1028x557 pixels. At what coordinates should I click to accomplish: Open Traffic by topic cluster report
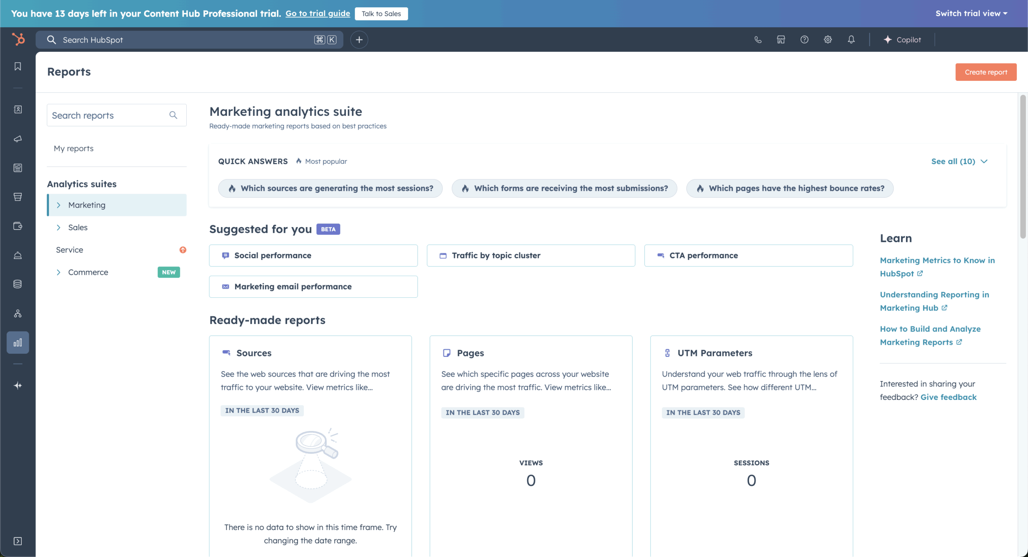click(531, 255)
